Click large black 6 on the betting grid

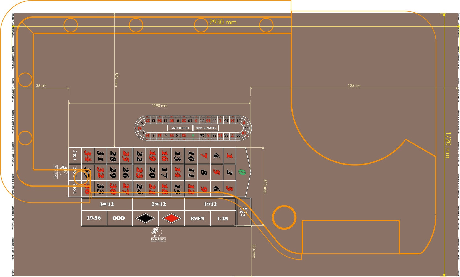coord(217,189)
